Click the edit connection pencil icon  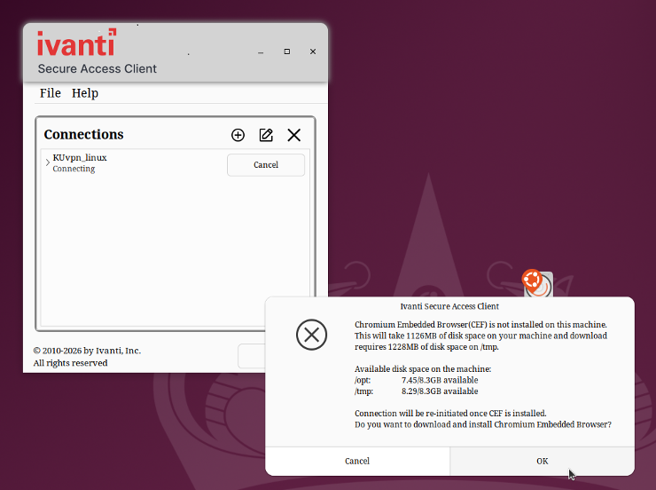click(266, 135)
